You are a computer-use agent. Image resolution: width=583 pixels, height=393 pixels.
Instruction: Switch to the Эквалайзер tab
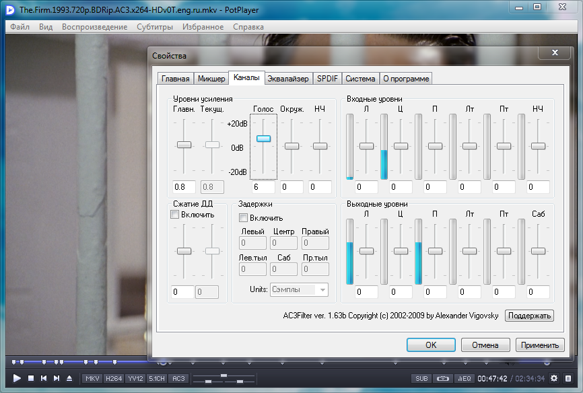coord(287,79)
